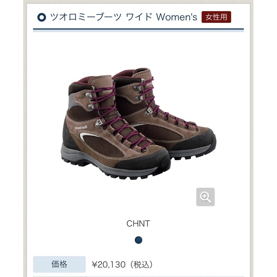Click the word Women's in the title
Screen dimensions: 277x277
[x=177, y=17]
